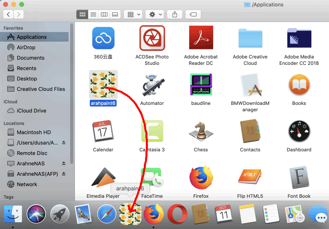Switch to list view
Viewport: 329px width, 229px height.
click(x=93, y=14)
